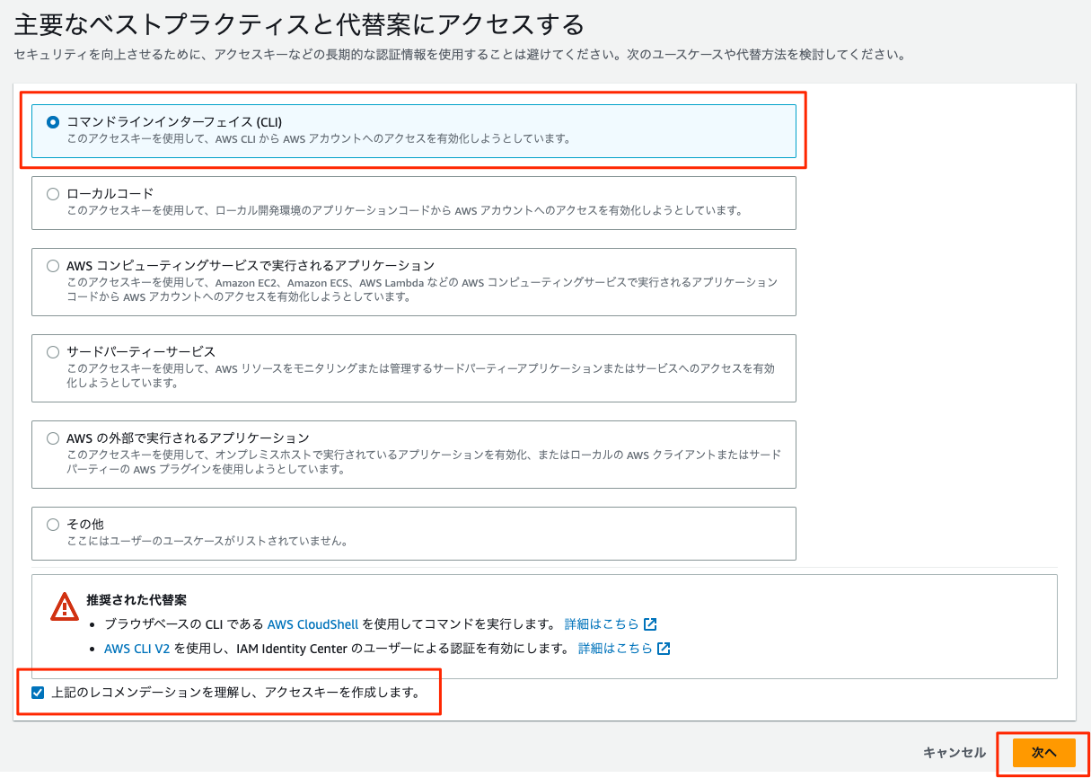Open the AWS CloudShell link
This screenshot has width=1091, height=778.
pos(312,624)
